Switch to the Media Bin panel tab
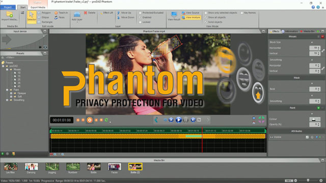The width and height of the screenshot is (326, 183). (x=308, y=32)
